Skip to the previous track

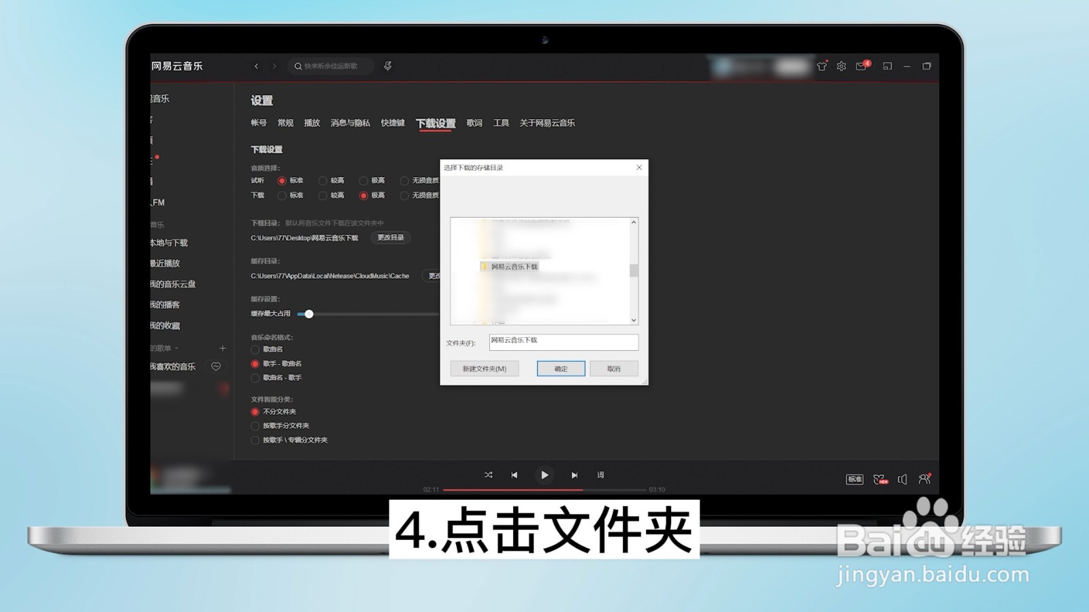point(514,475)
